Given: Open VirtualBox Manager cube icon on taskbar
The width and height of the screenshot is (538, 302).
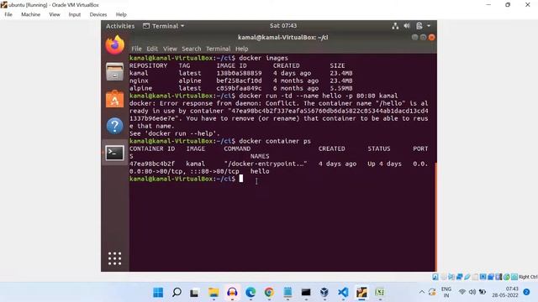Looking at the screenshot, I should (324, 293).
